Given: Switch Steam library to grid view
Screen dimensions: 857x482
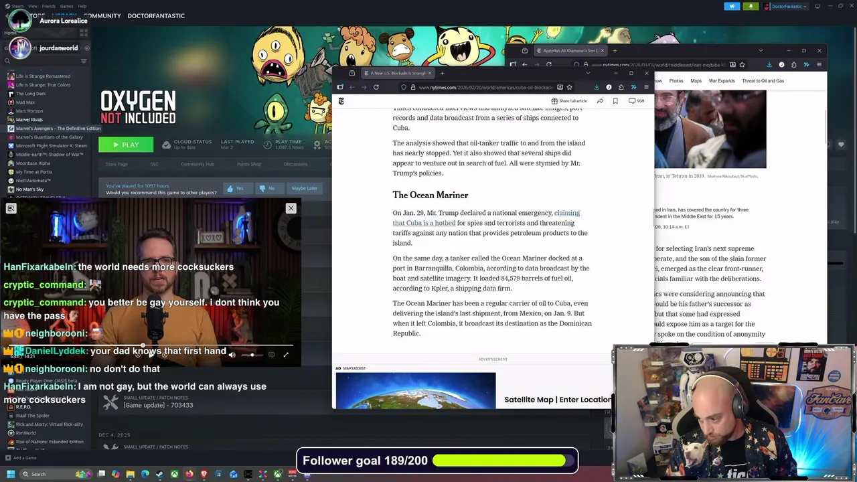Looking at the screenshot, I should coord(84,32).
